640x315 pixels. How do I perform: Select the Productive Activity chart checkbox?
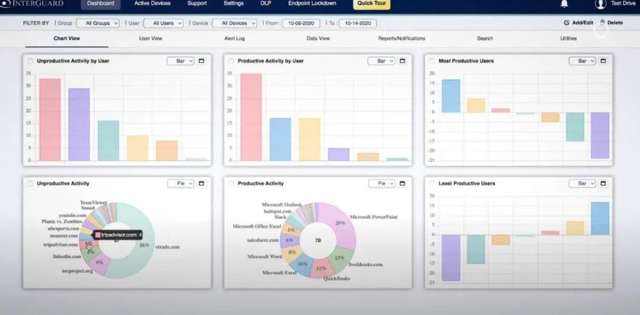click(x=231, y=184)
